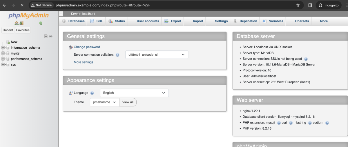Reload navigation panel with green refresh icon
The height and width of the screenshot is (147, 348).
(x=41, y=23)
